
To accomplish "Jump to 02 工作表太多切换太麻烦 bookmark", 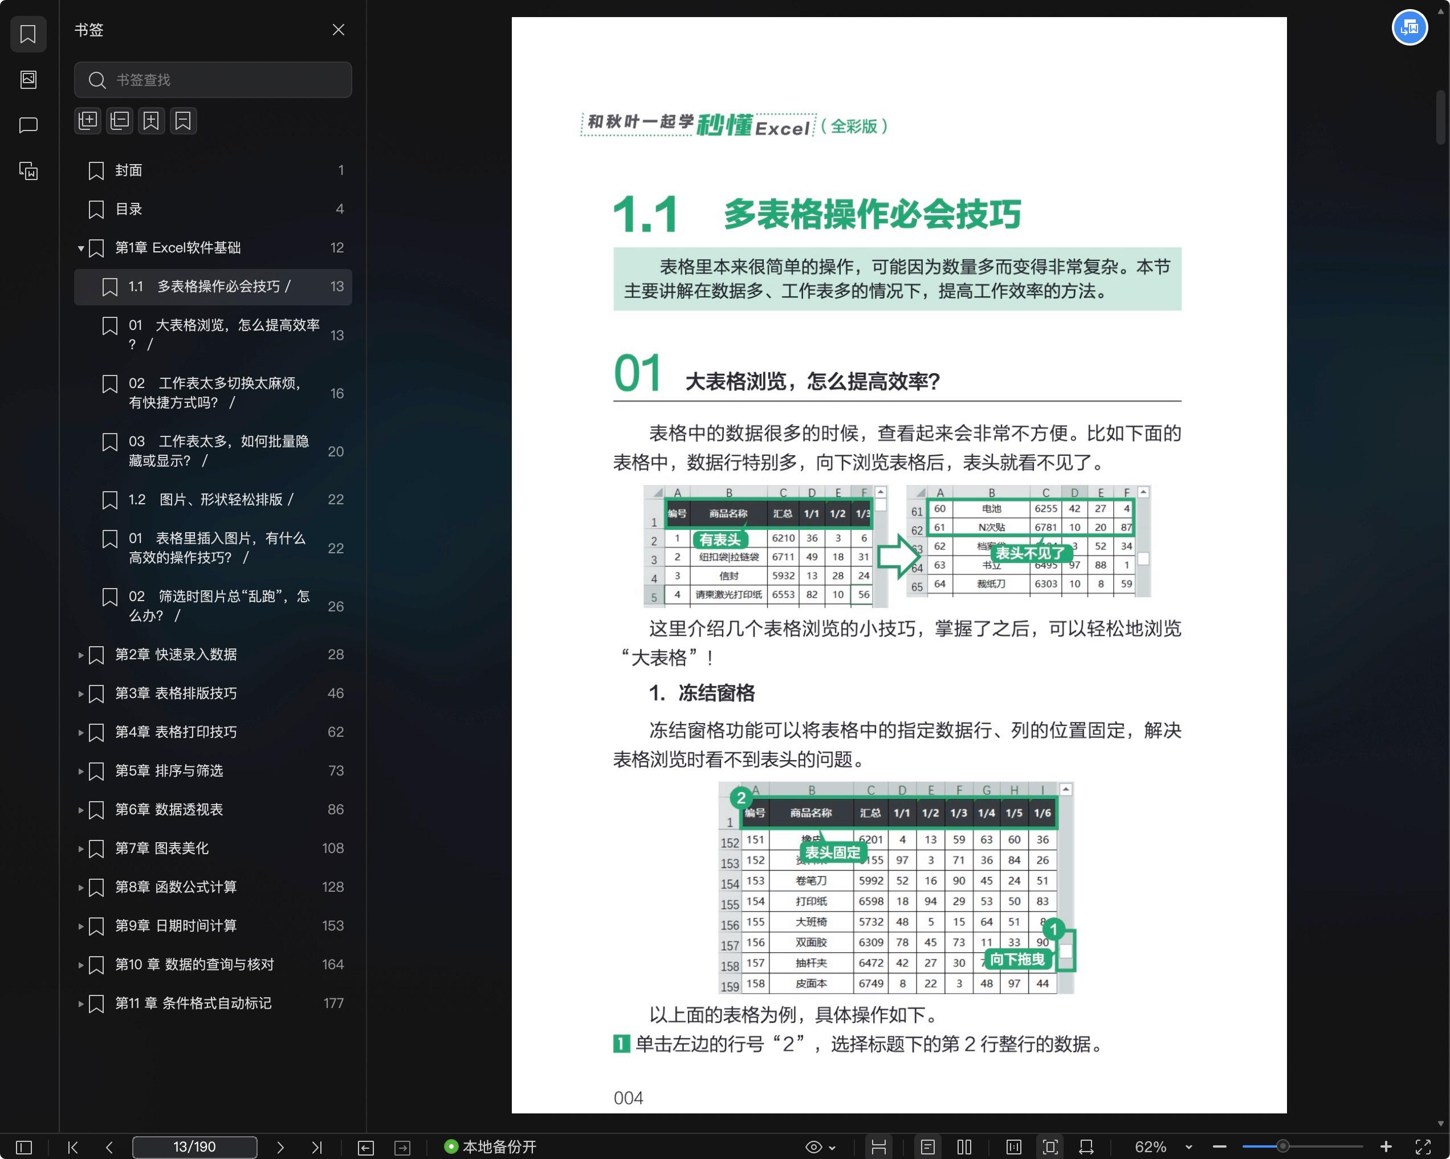I will pyautogui.click(x=213, y=393).
